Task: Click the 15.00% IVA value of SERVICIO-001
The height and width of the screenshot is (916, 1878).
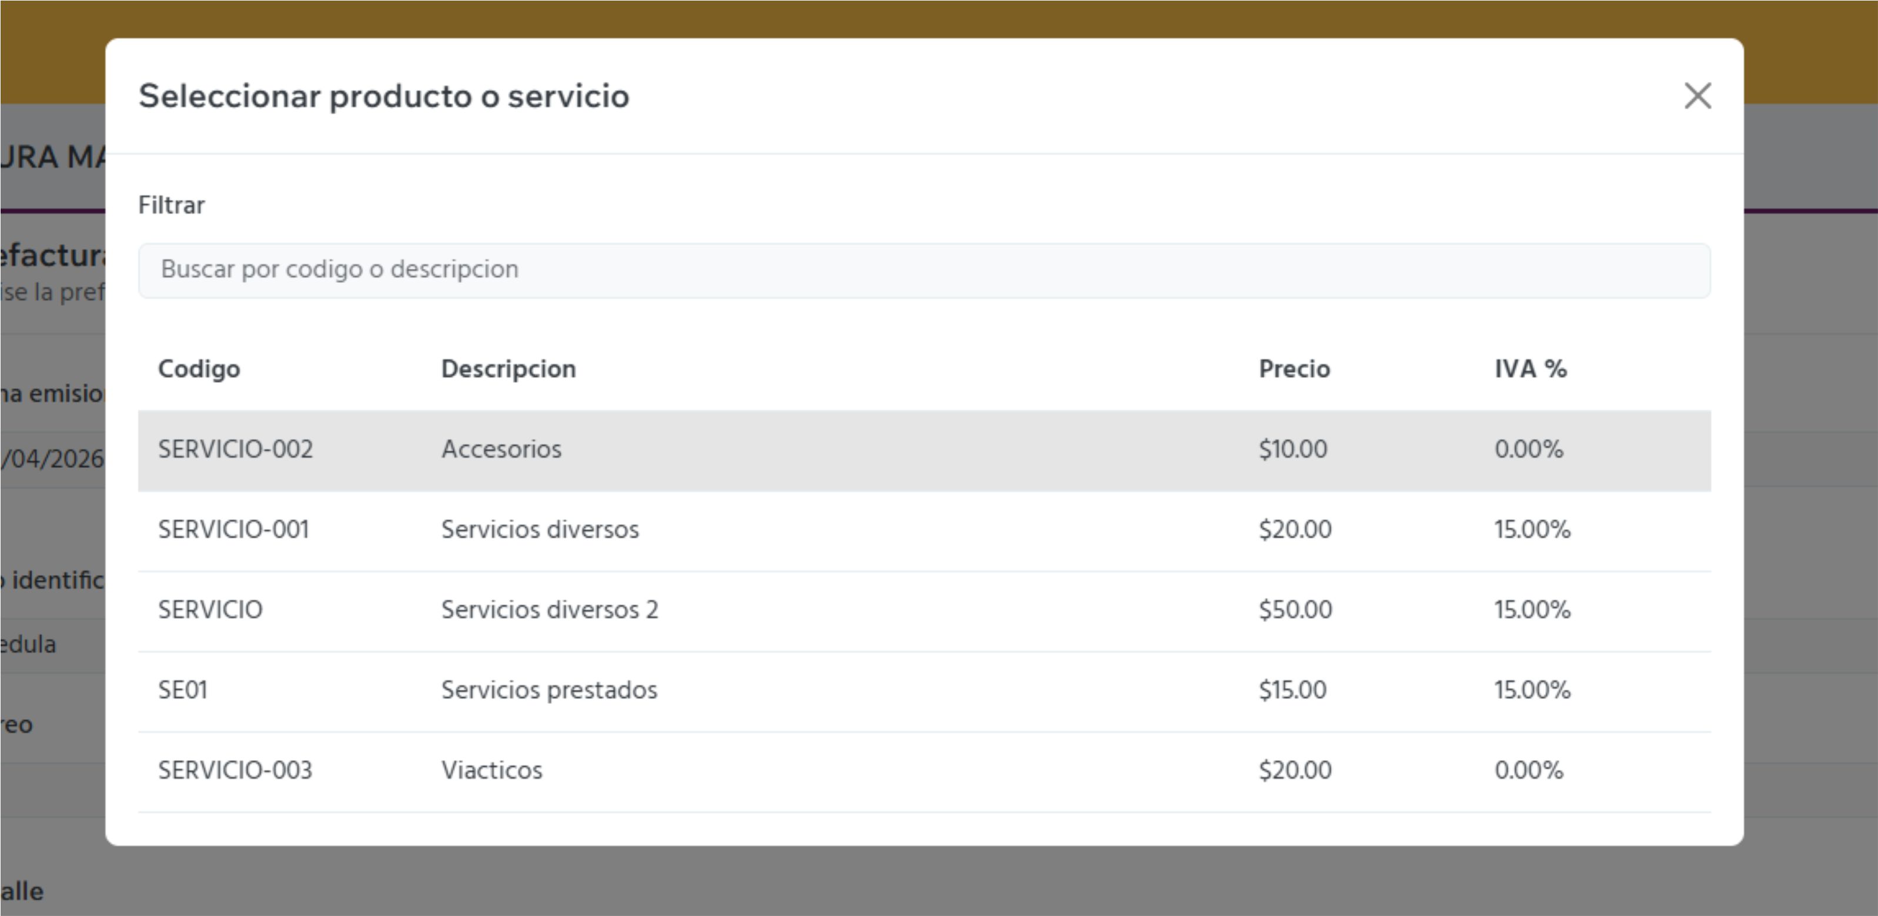Action: pyautogui.click(x=1531, y=530)
